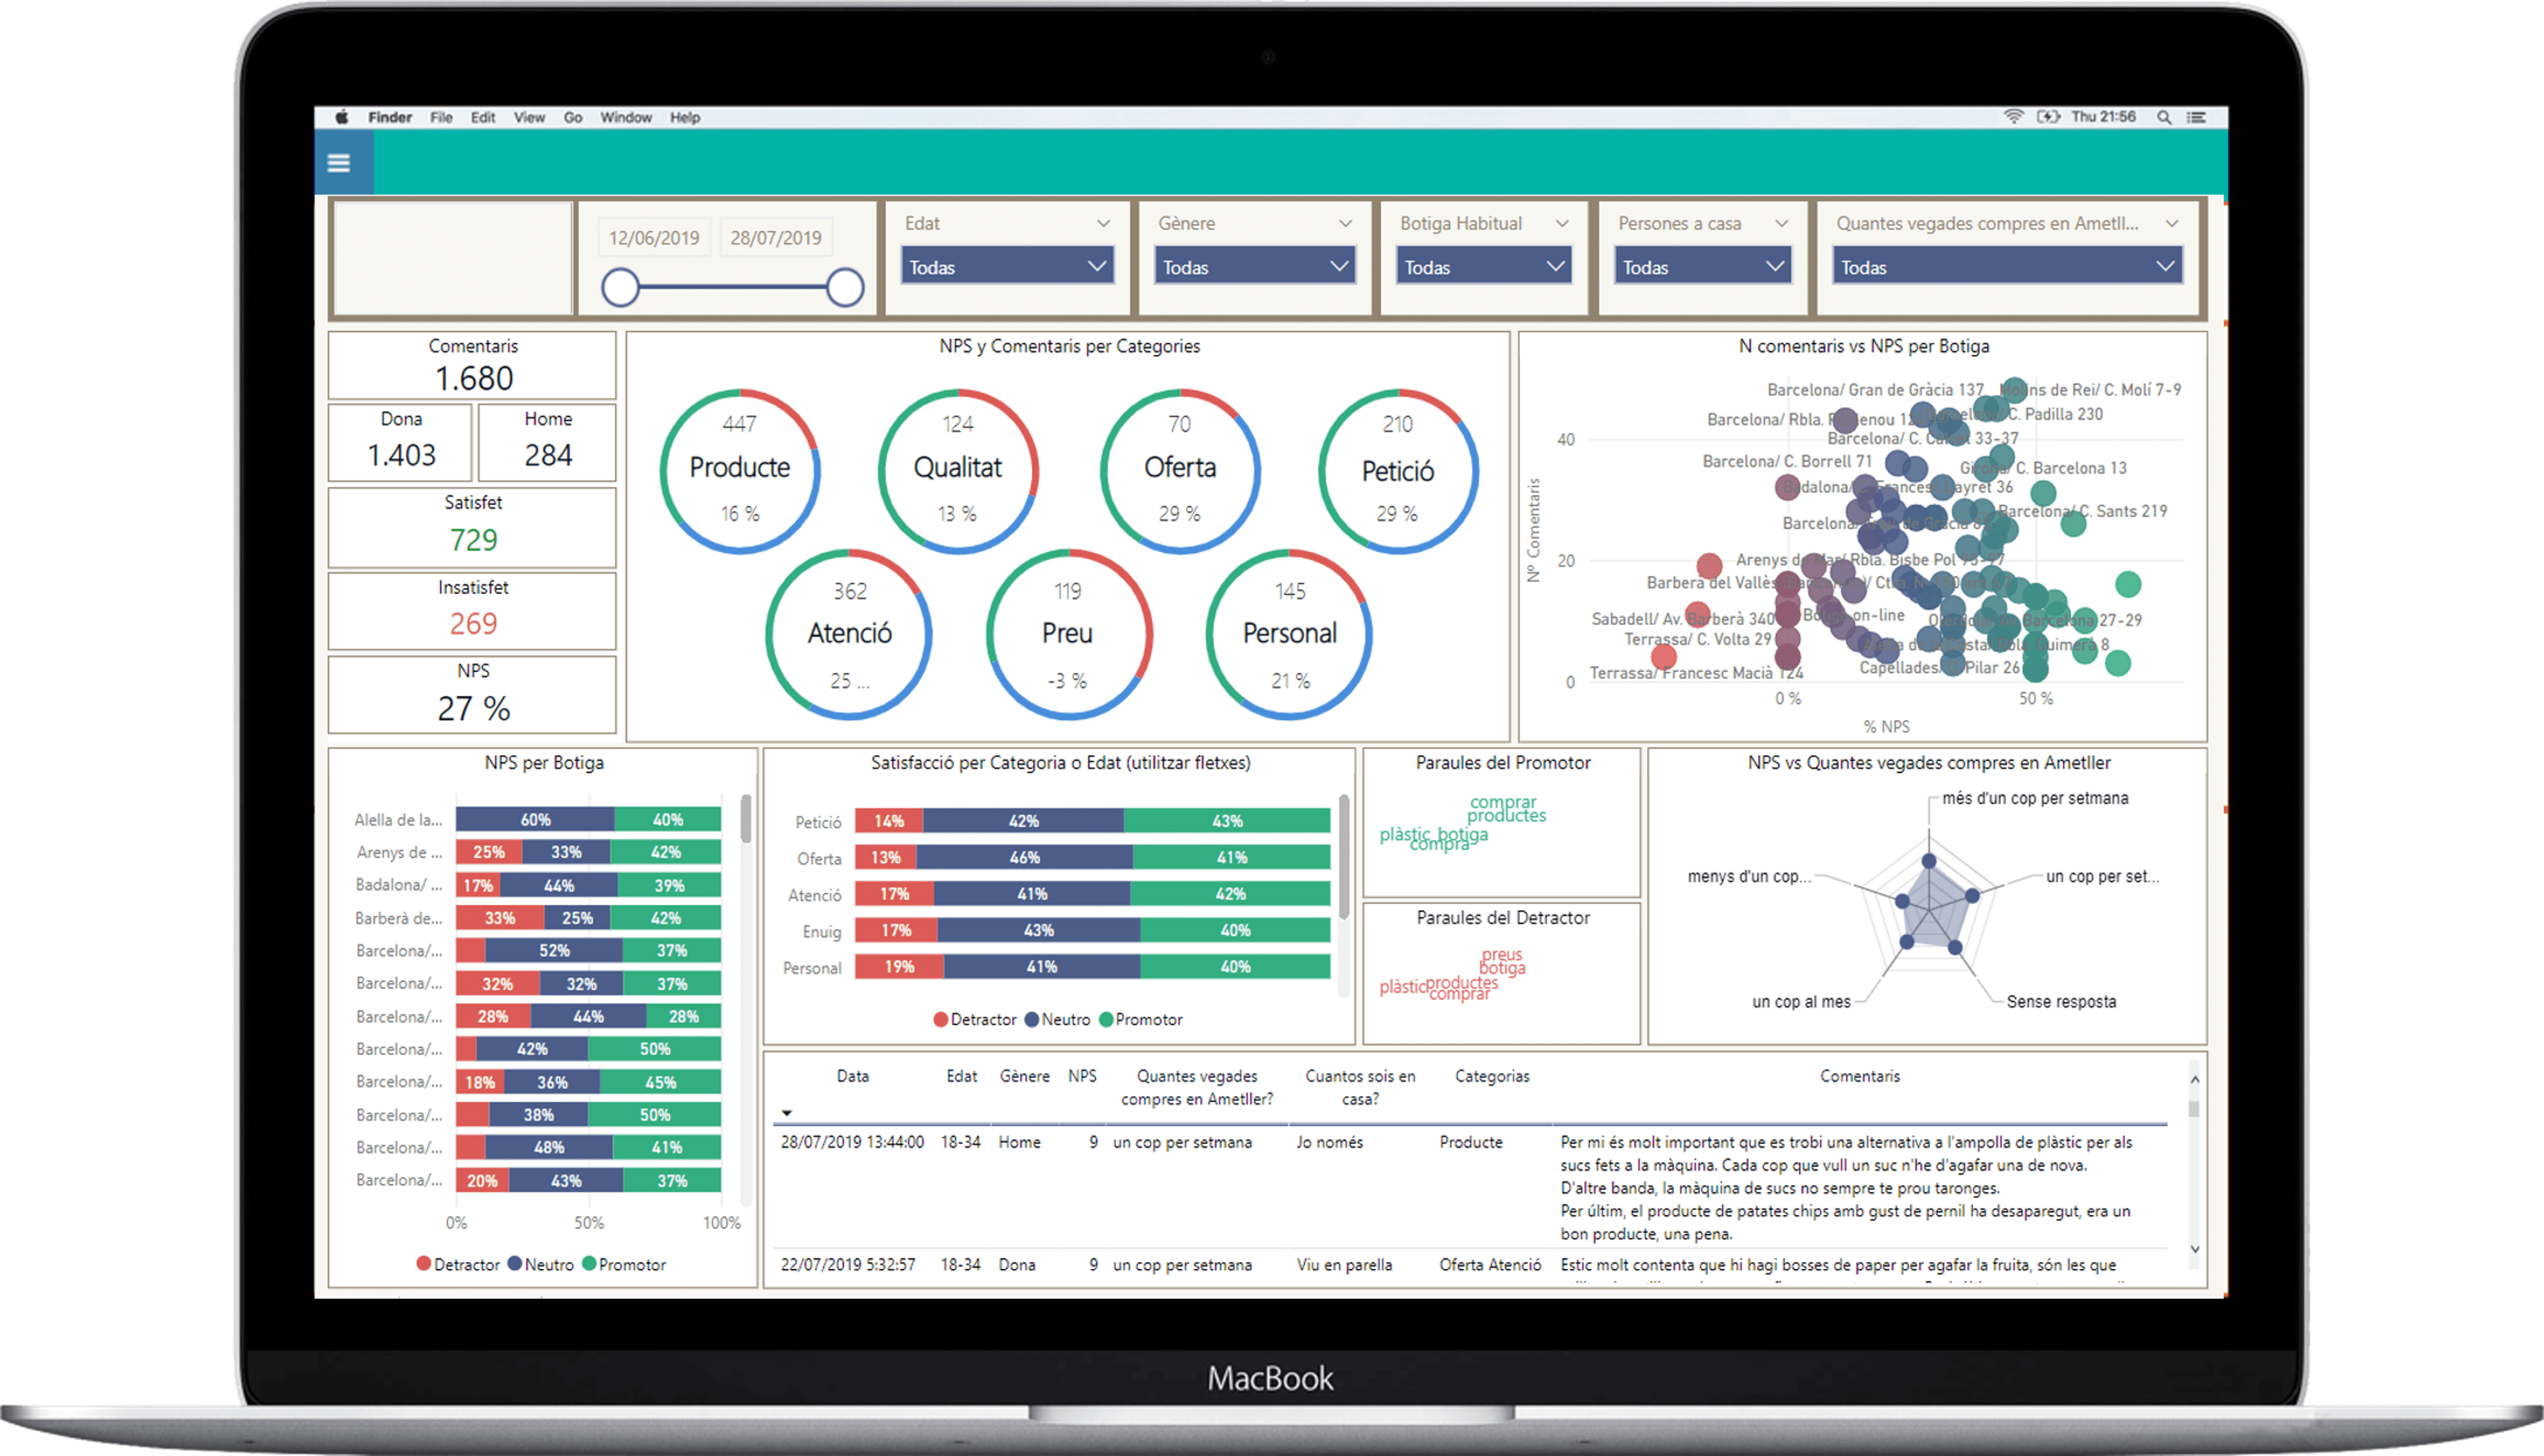
Task: Select the Qualitat category donut
Action: tap(957, 470)
